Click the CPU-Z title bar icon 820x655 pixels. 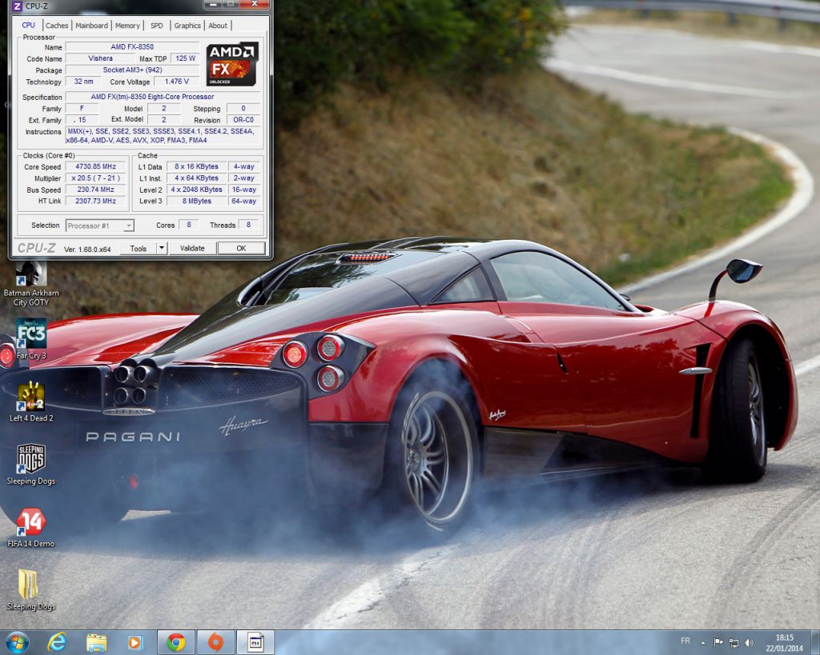17,6
